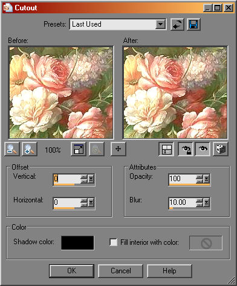Click the Blur spinner arrows
237x286 pixels.
click(x=200, y=202)
